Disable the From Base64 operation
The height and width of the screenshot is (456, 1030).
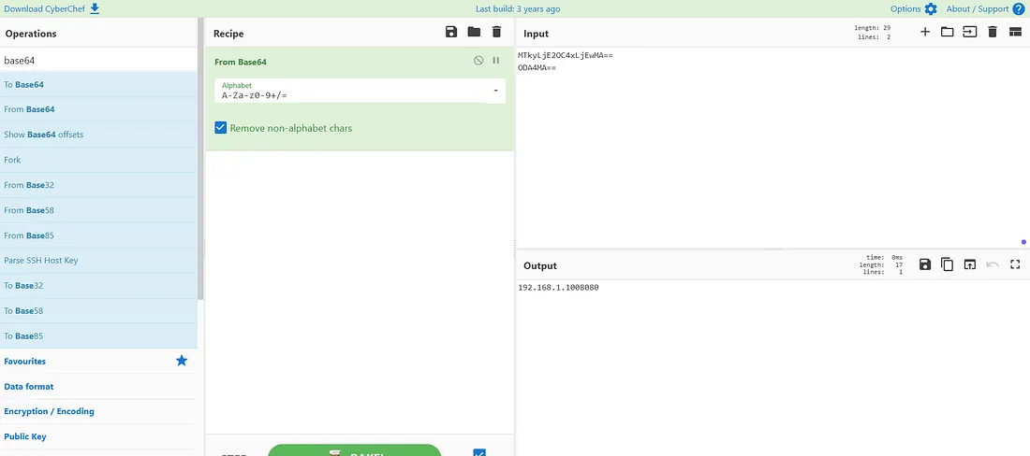pos(478,61)
